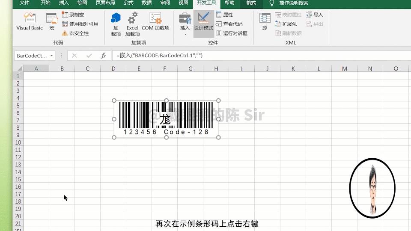Click the barcode's bottom-right resize handle
411x231 pixels.
click(218, 137)
